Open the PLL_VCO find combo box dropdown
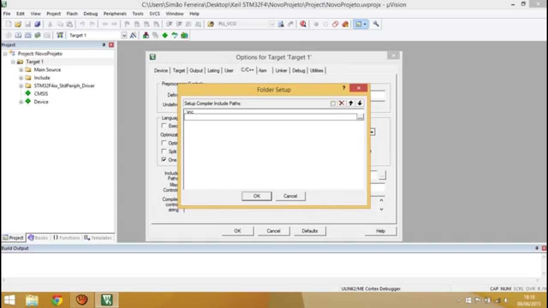The width and height of the screenshot is (548, 308). 272,24
